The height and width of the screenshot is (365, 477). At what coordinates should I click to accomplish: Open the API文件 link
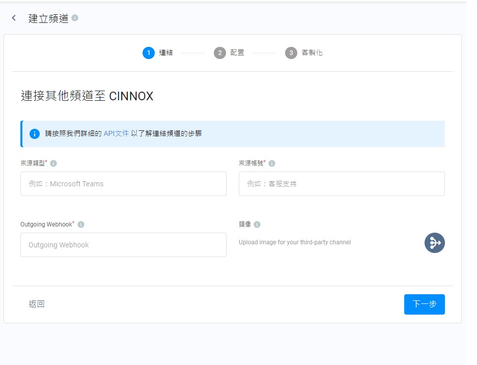pyautogui.click(x=116, y=133)
